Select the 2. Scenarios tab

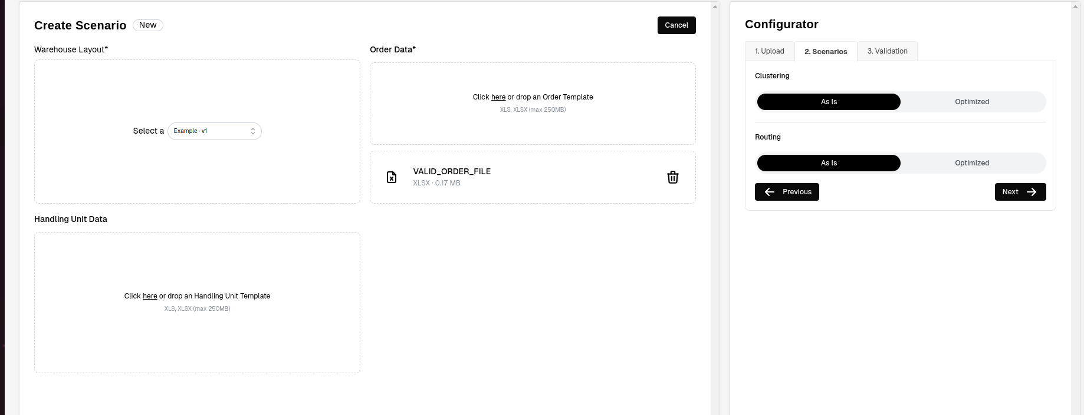click(x=826, y=52)
